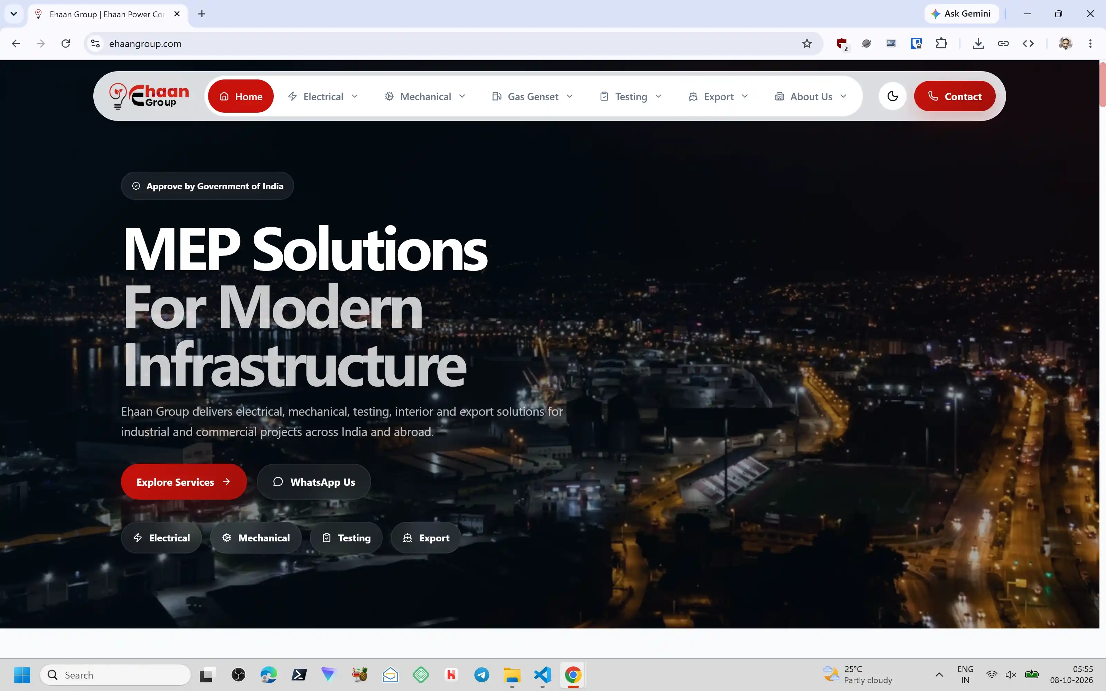Click the red Contact button
1106x691 pixels.
(x=955, y=96)
